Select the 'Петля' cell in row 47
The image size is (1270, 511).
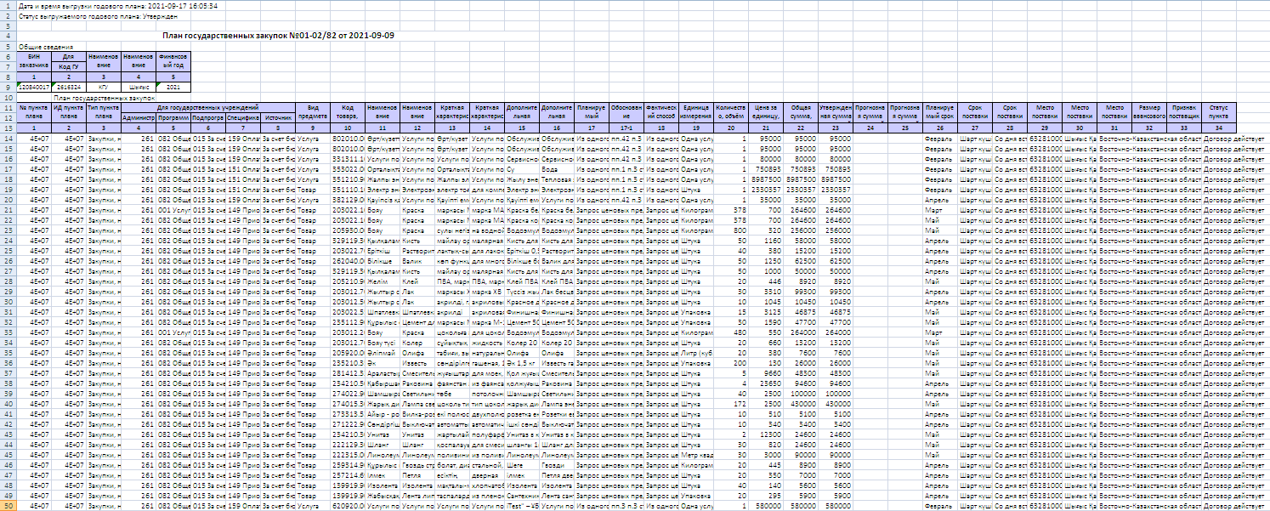[417, 474]
